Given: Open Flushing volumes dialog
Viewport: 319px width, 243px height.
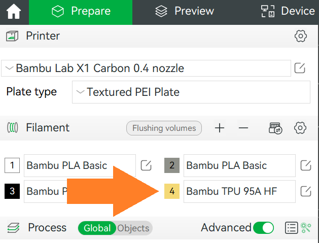Looking at the screenshot, I should (x=164, y=128).
